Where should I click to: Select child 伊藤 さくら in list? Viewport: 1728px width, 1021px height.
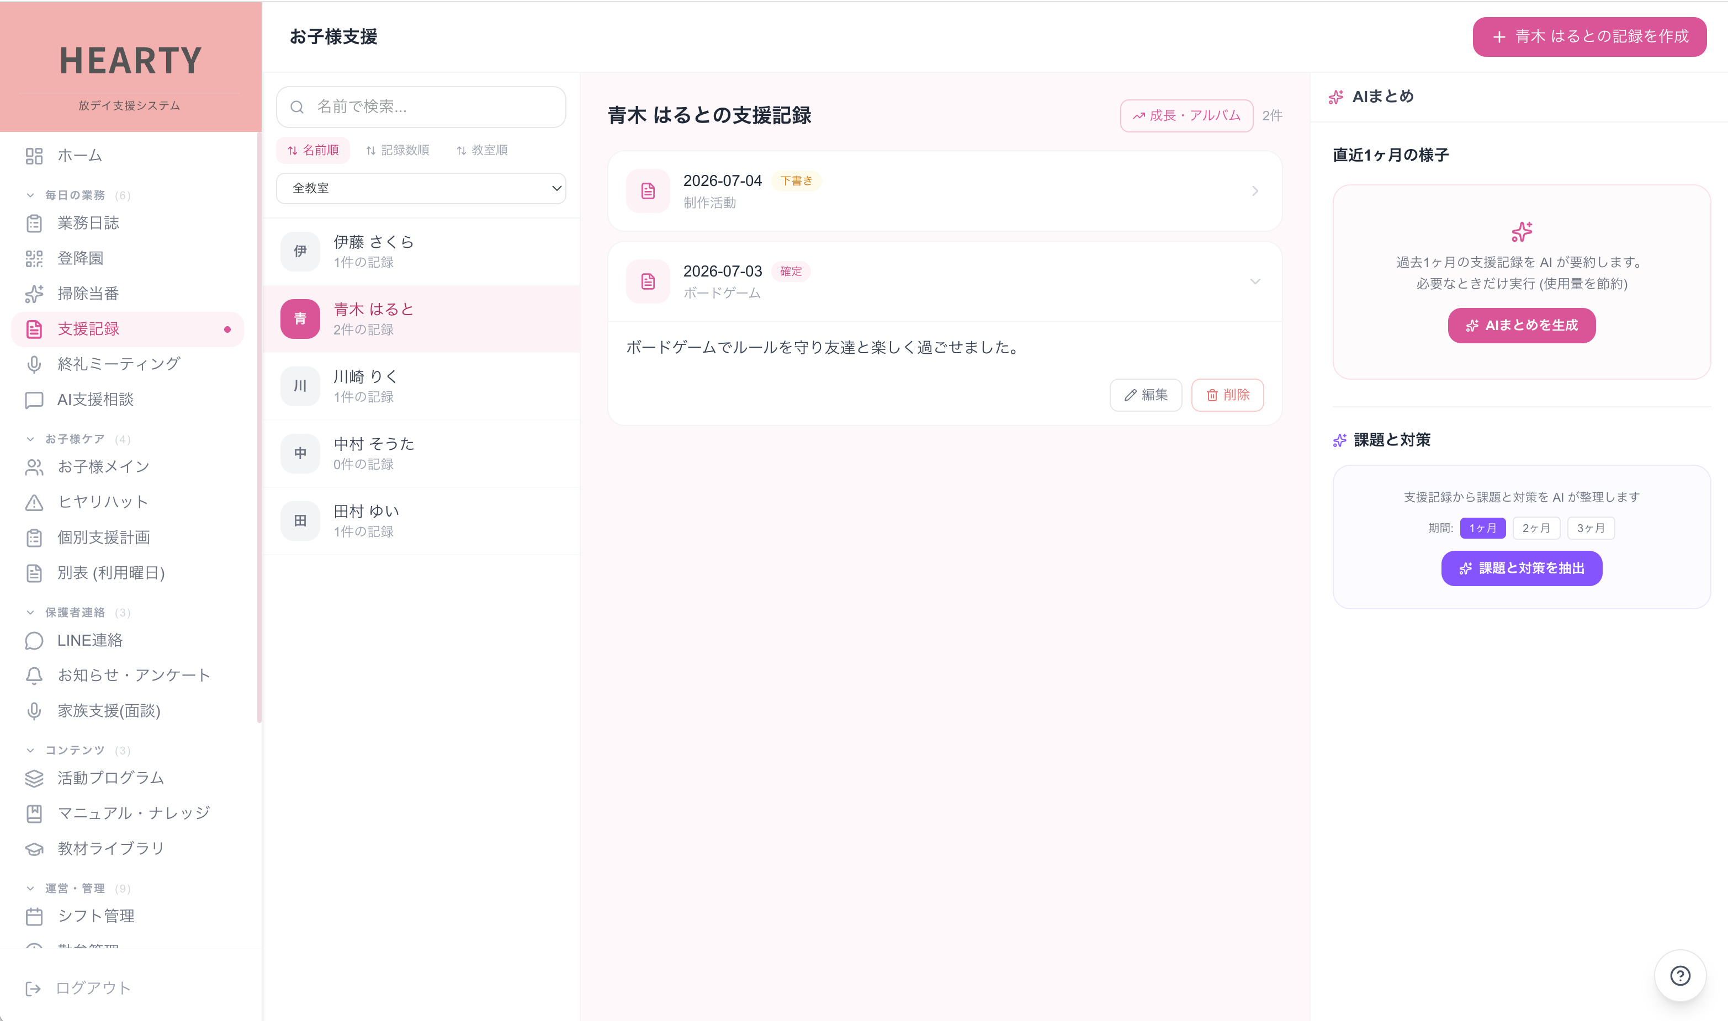[x=421, y=252]
